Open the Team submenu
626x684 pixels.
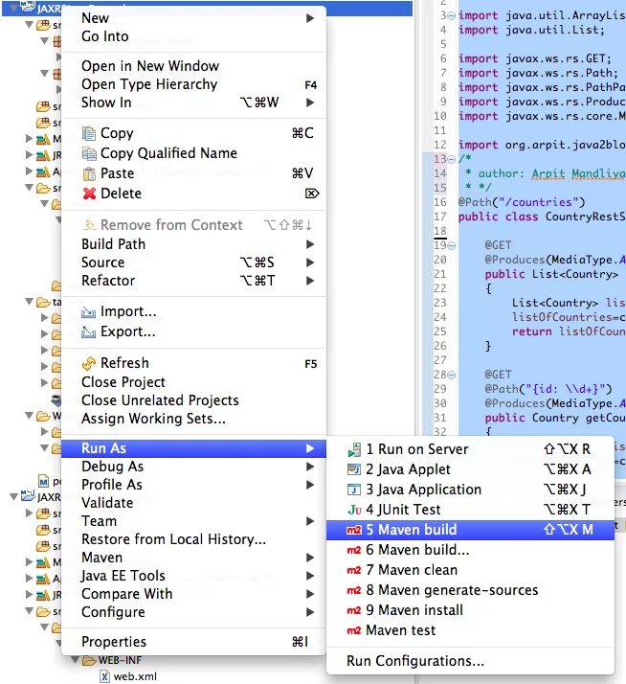[x=193, y=521]
